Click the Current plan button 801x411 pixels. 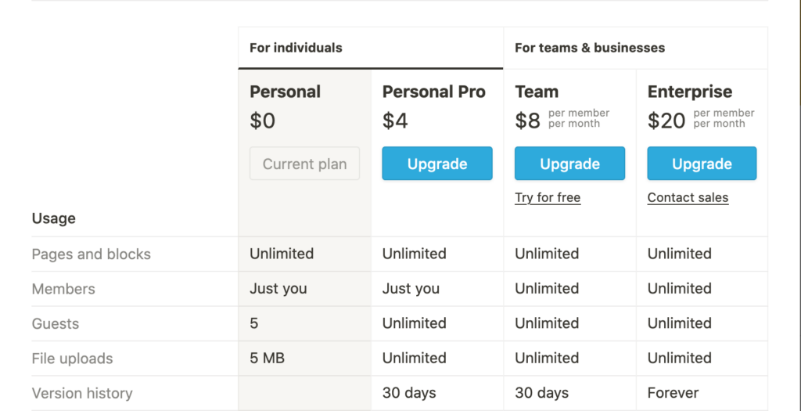304,164
